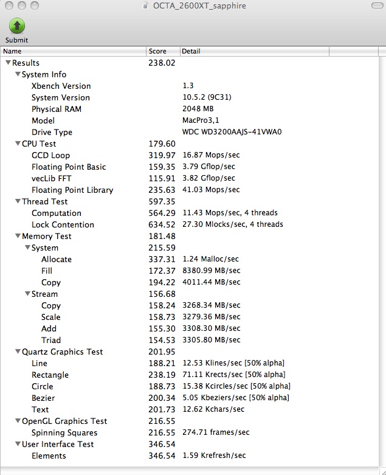Collapse the System subsection under Memory Test
Image resolution: width=386 pixels, height=475 pixels.
(27, 247)
